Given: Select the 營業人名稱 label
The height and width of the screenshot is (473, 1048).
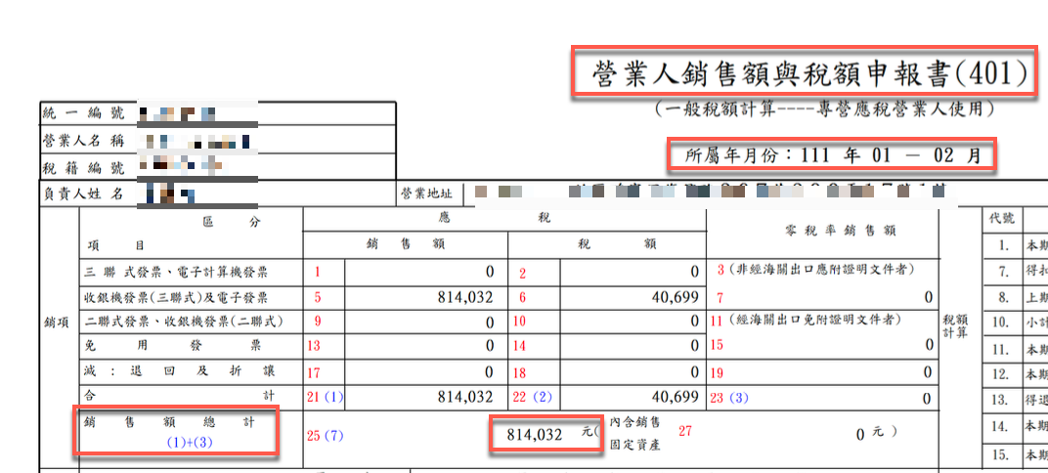Looking at the screenshot, I should [x=83, y=141].
